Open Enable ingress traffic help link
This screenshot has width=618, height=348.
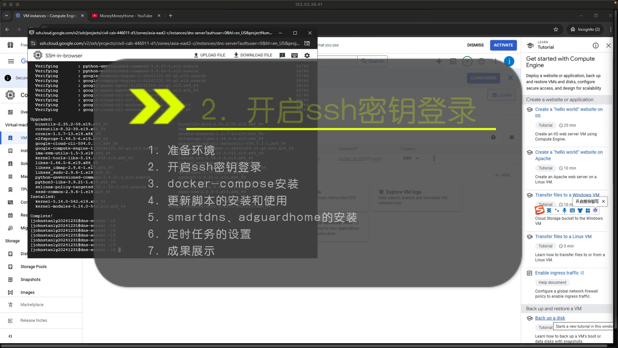click(x=559, y=273)
